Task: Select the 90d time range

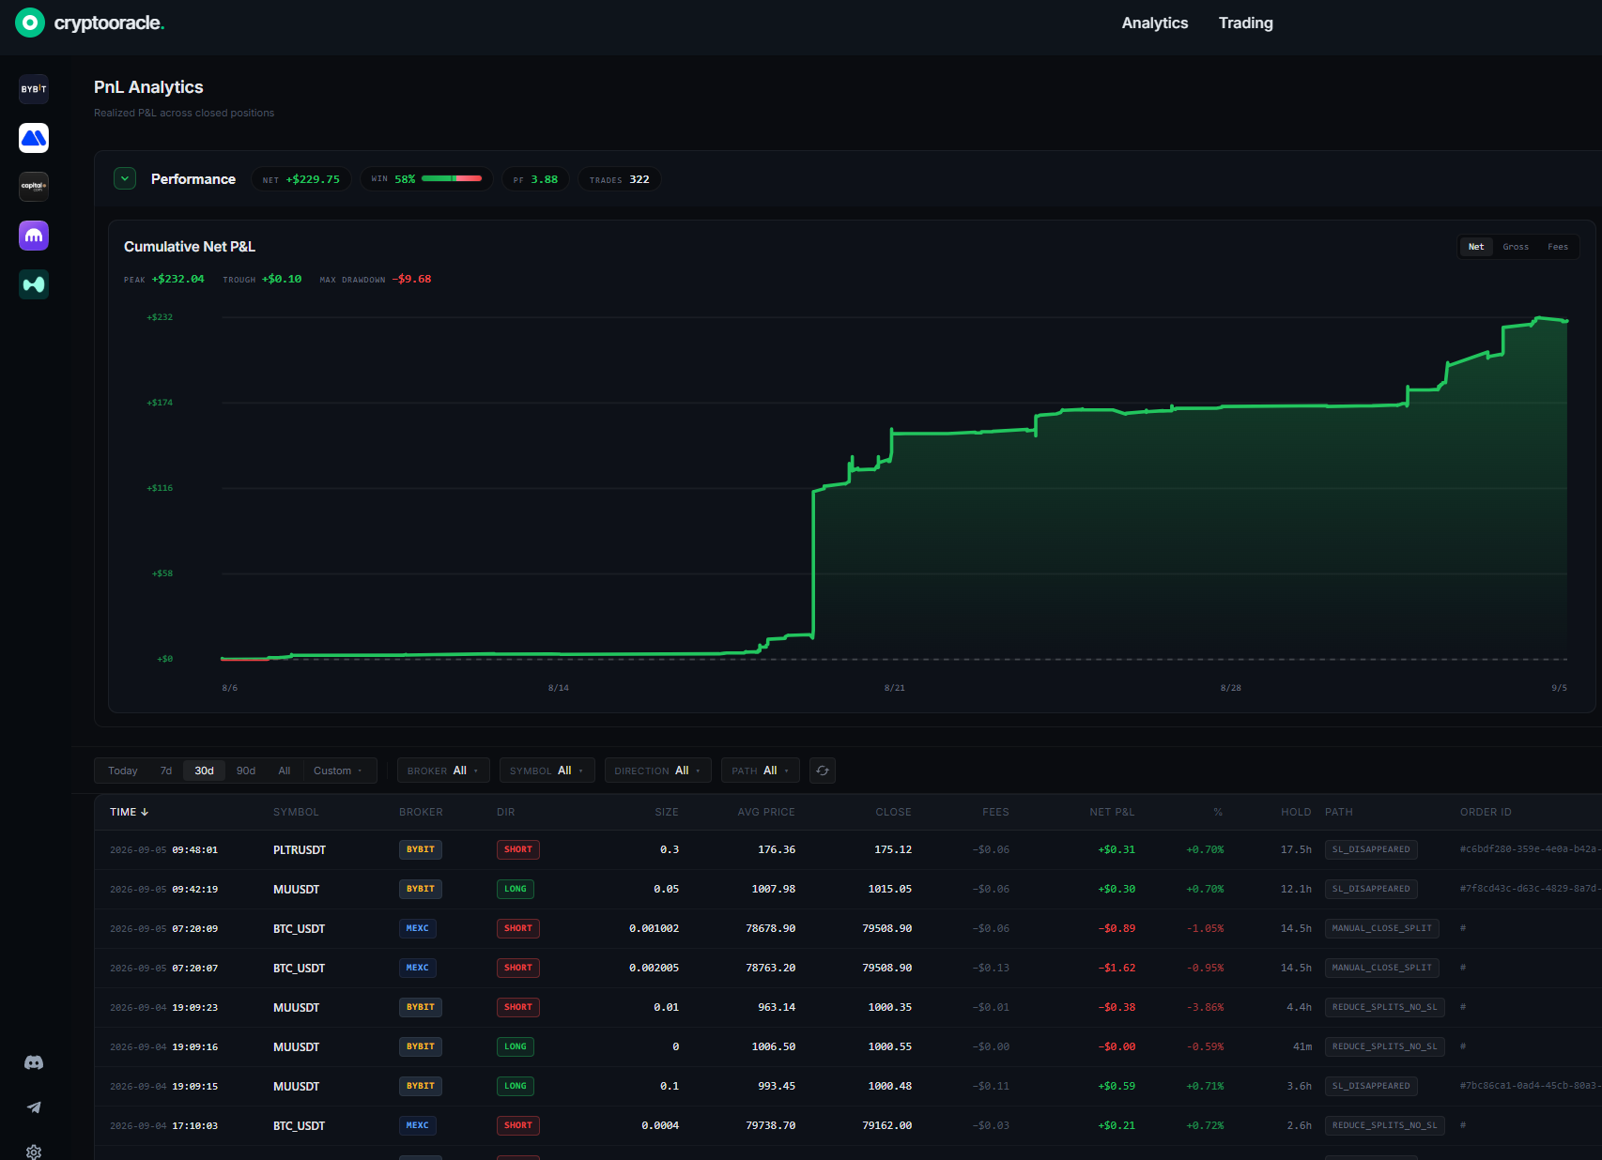Action: pos(246,771)
